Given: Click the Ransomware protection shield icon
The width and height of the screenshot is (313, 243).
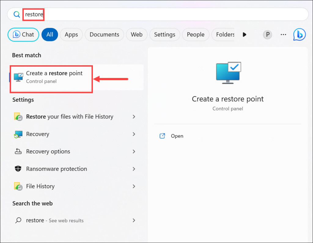Looking at the screenshot, I should 18,169.
